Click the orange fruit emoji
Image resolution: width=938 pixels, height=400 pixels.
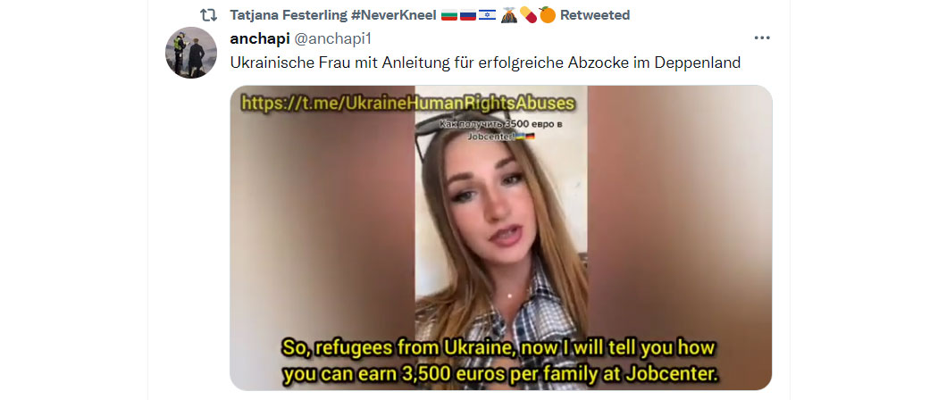pyautogui.click(x=547, y=15)
